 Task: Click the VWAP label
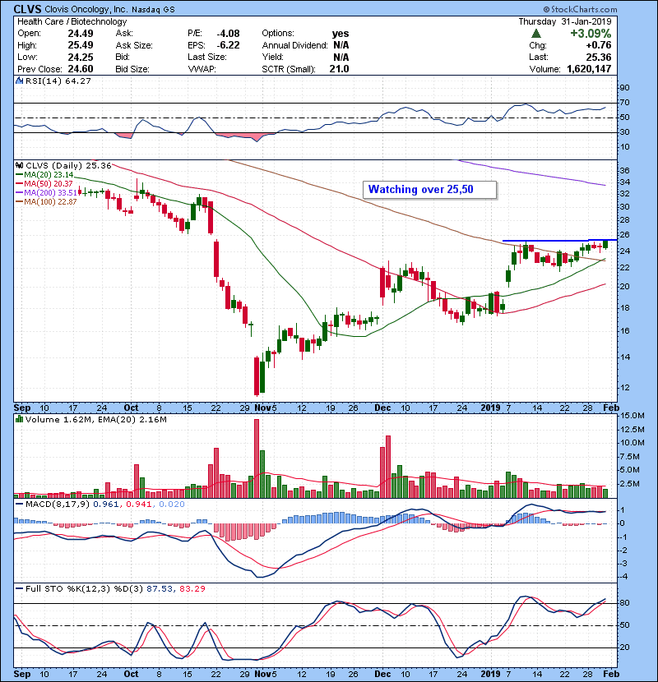[202, 69]
